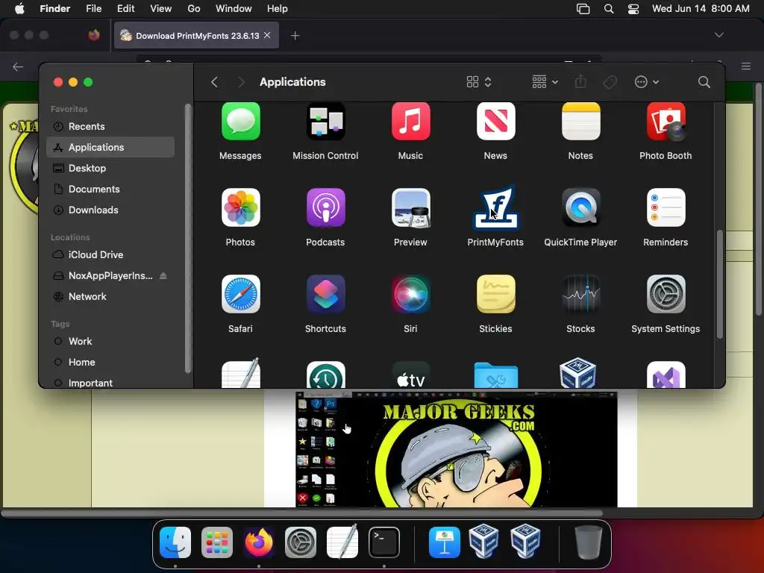
Task: Open the Edit menu
Action: (125, 9)
